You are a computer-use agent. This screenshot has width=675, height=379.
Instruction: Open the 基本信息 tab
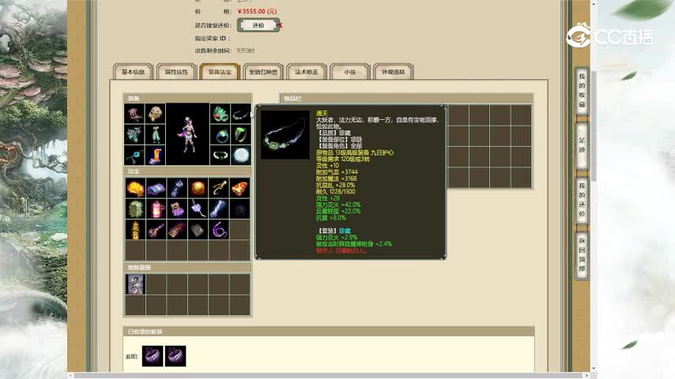click(133, 72)
